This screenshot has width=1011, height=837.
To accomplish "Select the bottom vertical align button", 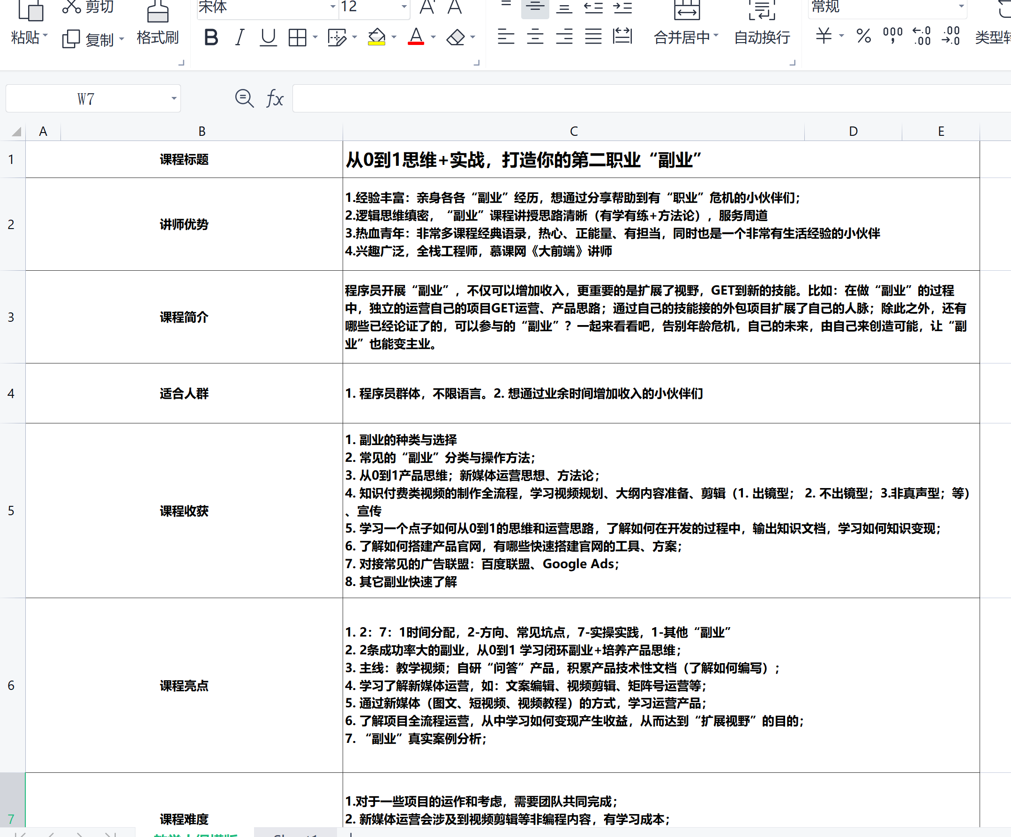I will point(564,7).
